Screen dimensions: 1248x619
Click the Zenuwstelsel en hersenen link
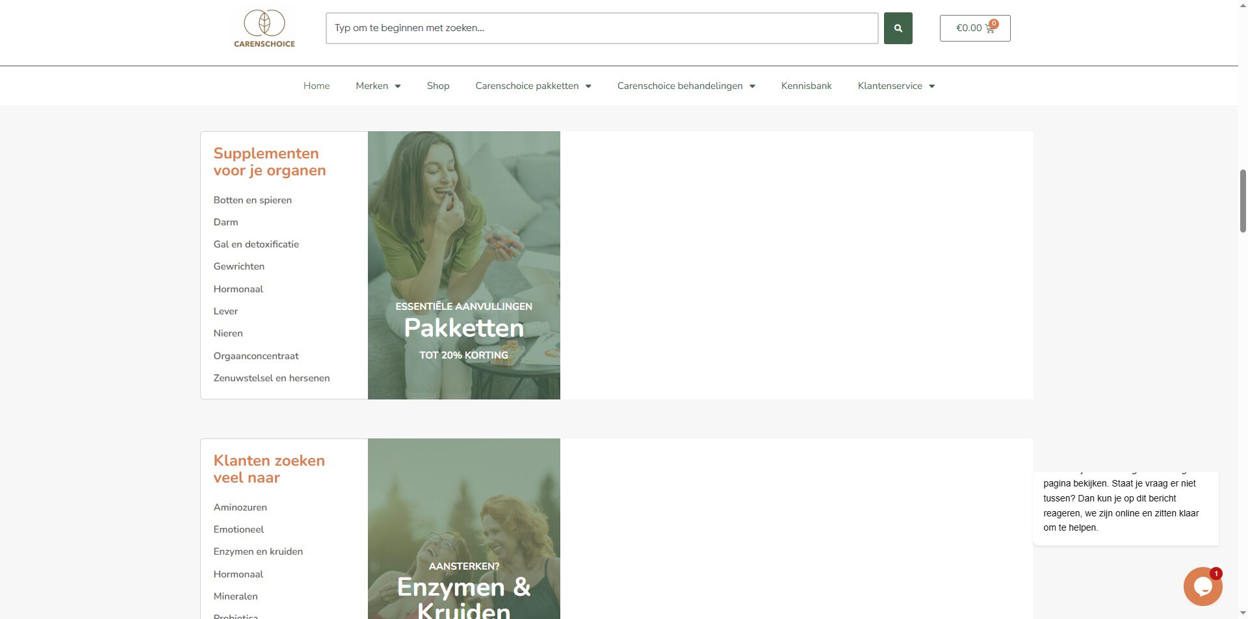(272, 378)
